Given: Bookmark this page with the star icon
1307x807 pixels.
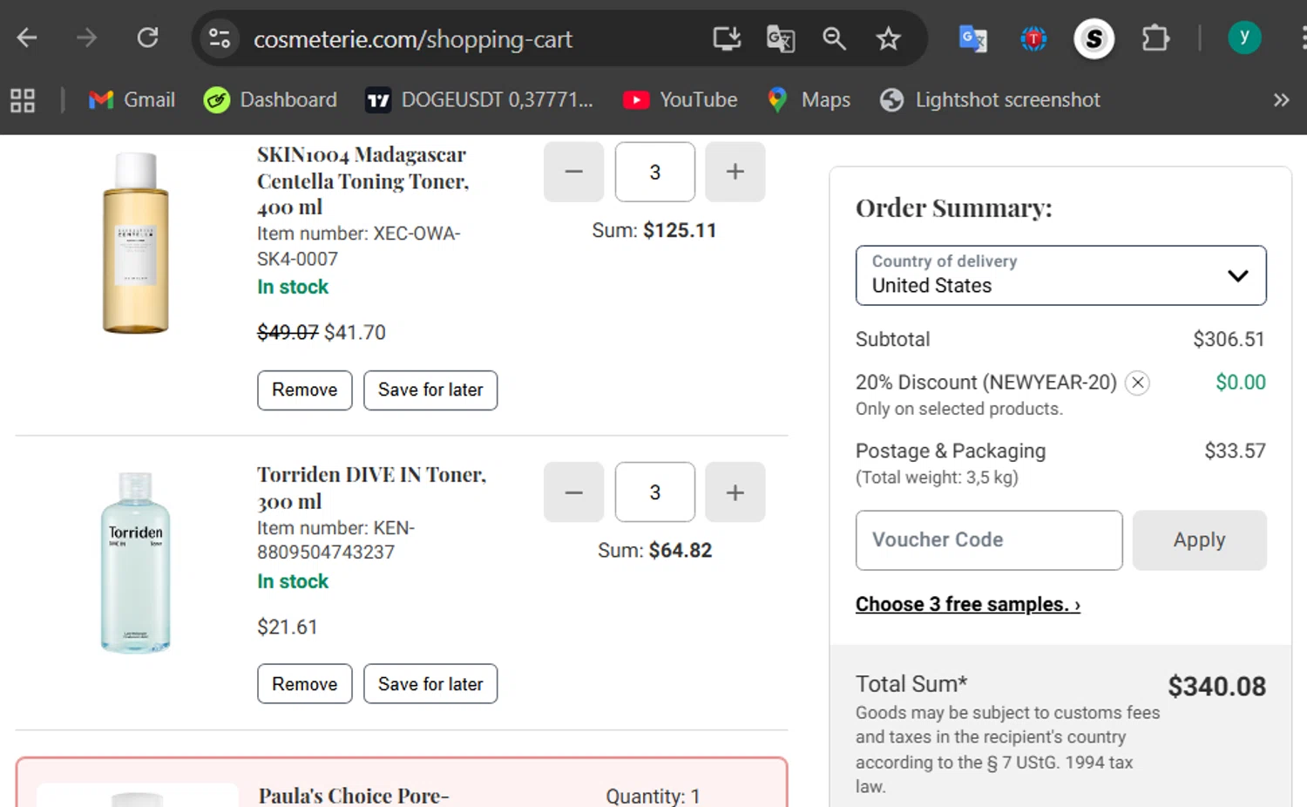Looking at the screenshot, I should click(888, 38).
